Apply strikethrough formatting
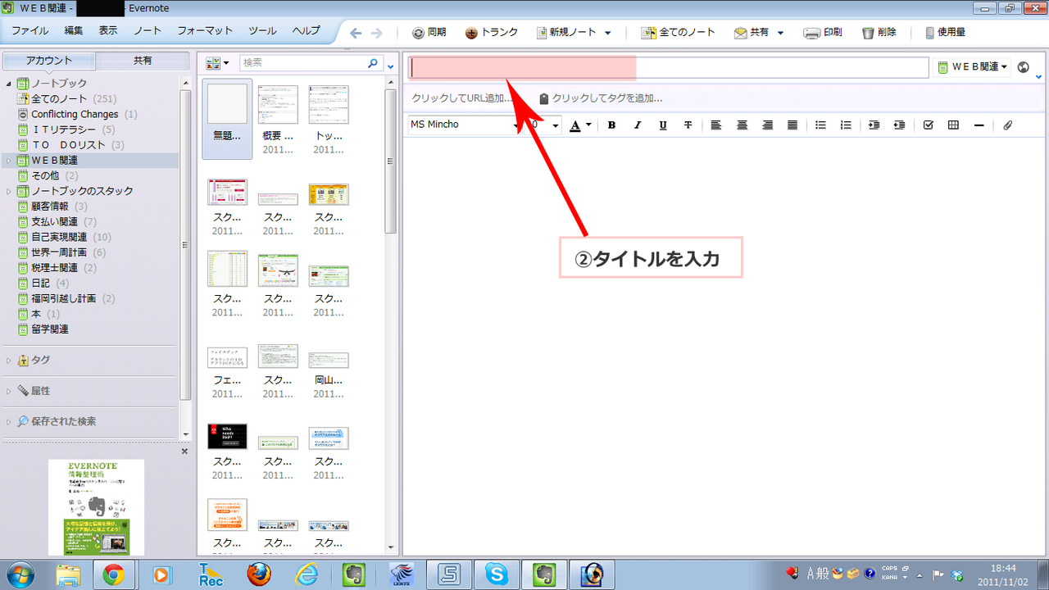The image size is (1049, 590). point(688,125)
